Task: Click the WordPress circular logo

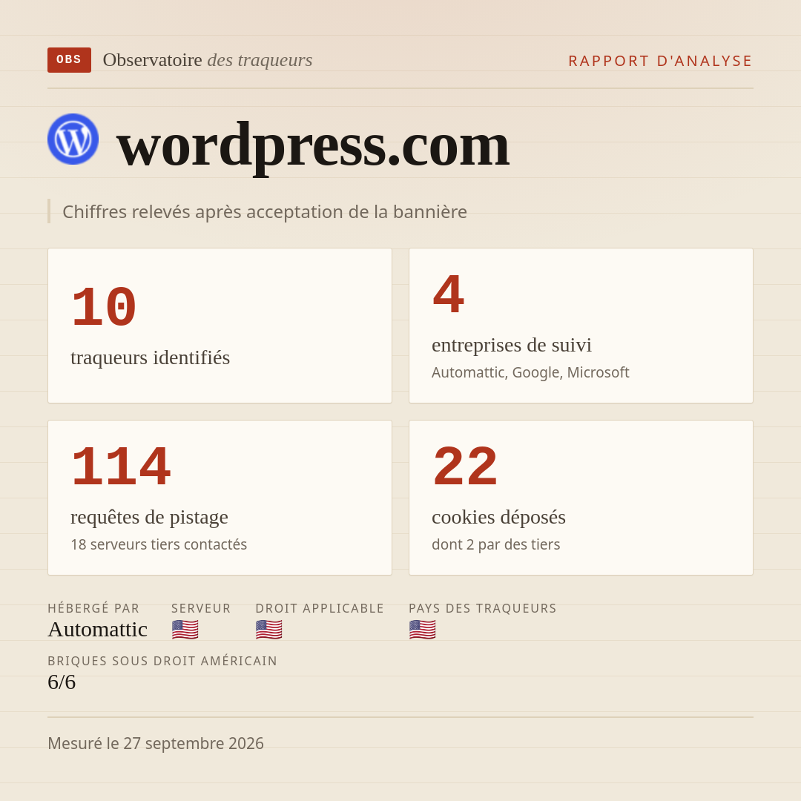Action: point(73,139)
